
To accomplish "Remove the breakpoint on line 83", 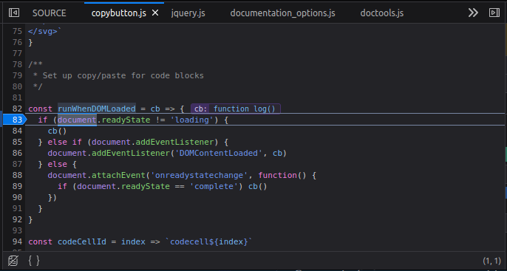I will (13, 120).
